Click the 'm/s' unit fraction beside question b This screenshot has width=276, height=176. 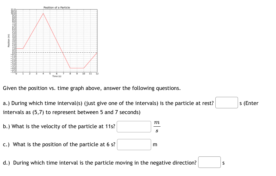click(x=156, y=126)
